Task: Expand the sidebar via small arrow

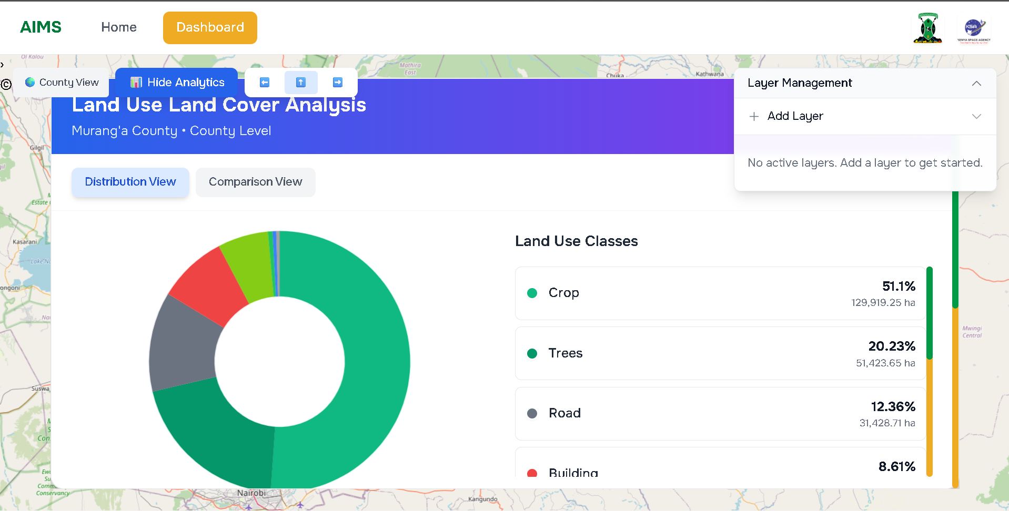Action: pyautogui.click(x=2, y=65)
